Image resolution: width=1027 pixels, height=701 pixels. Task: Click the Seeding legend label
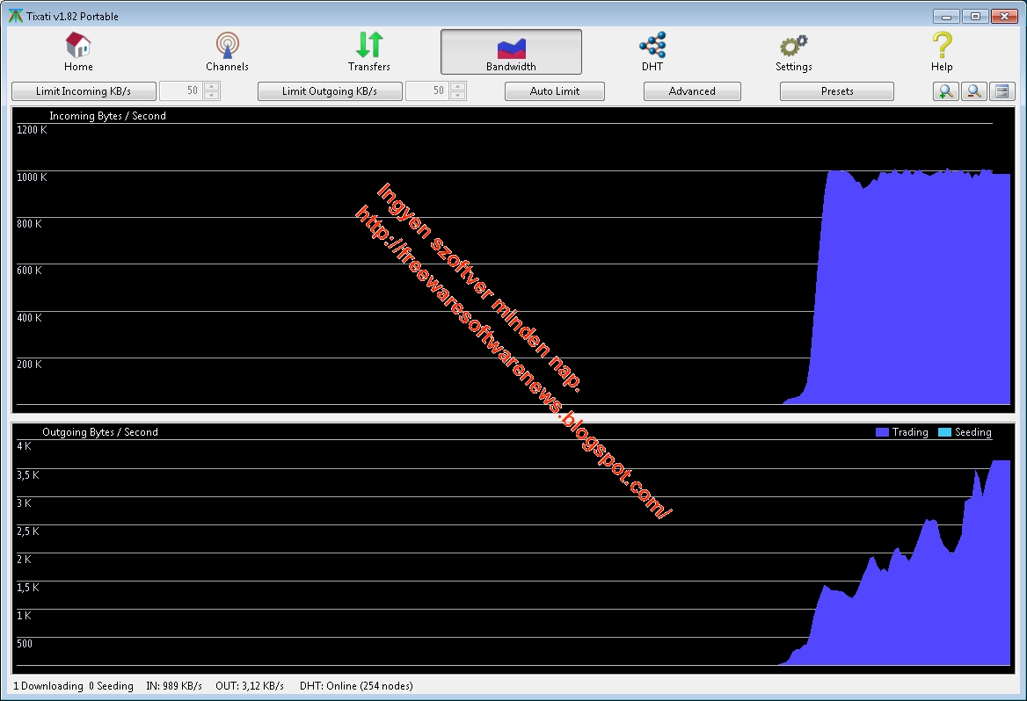[972, 432]
